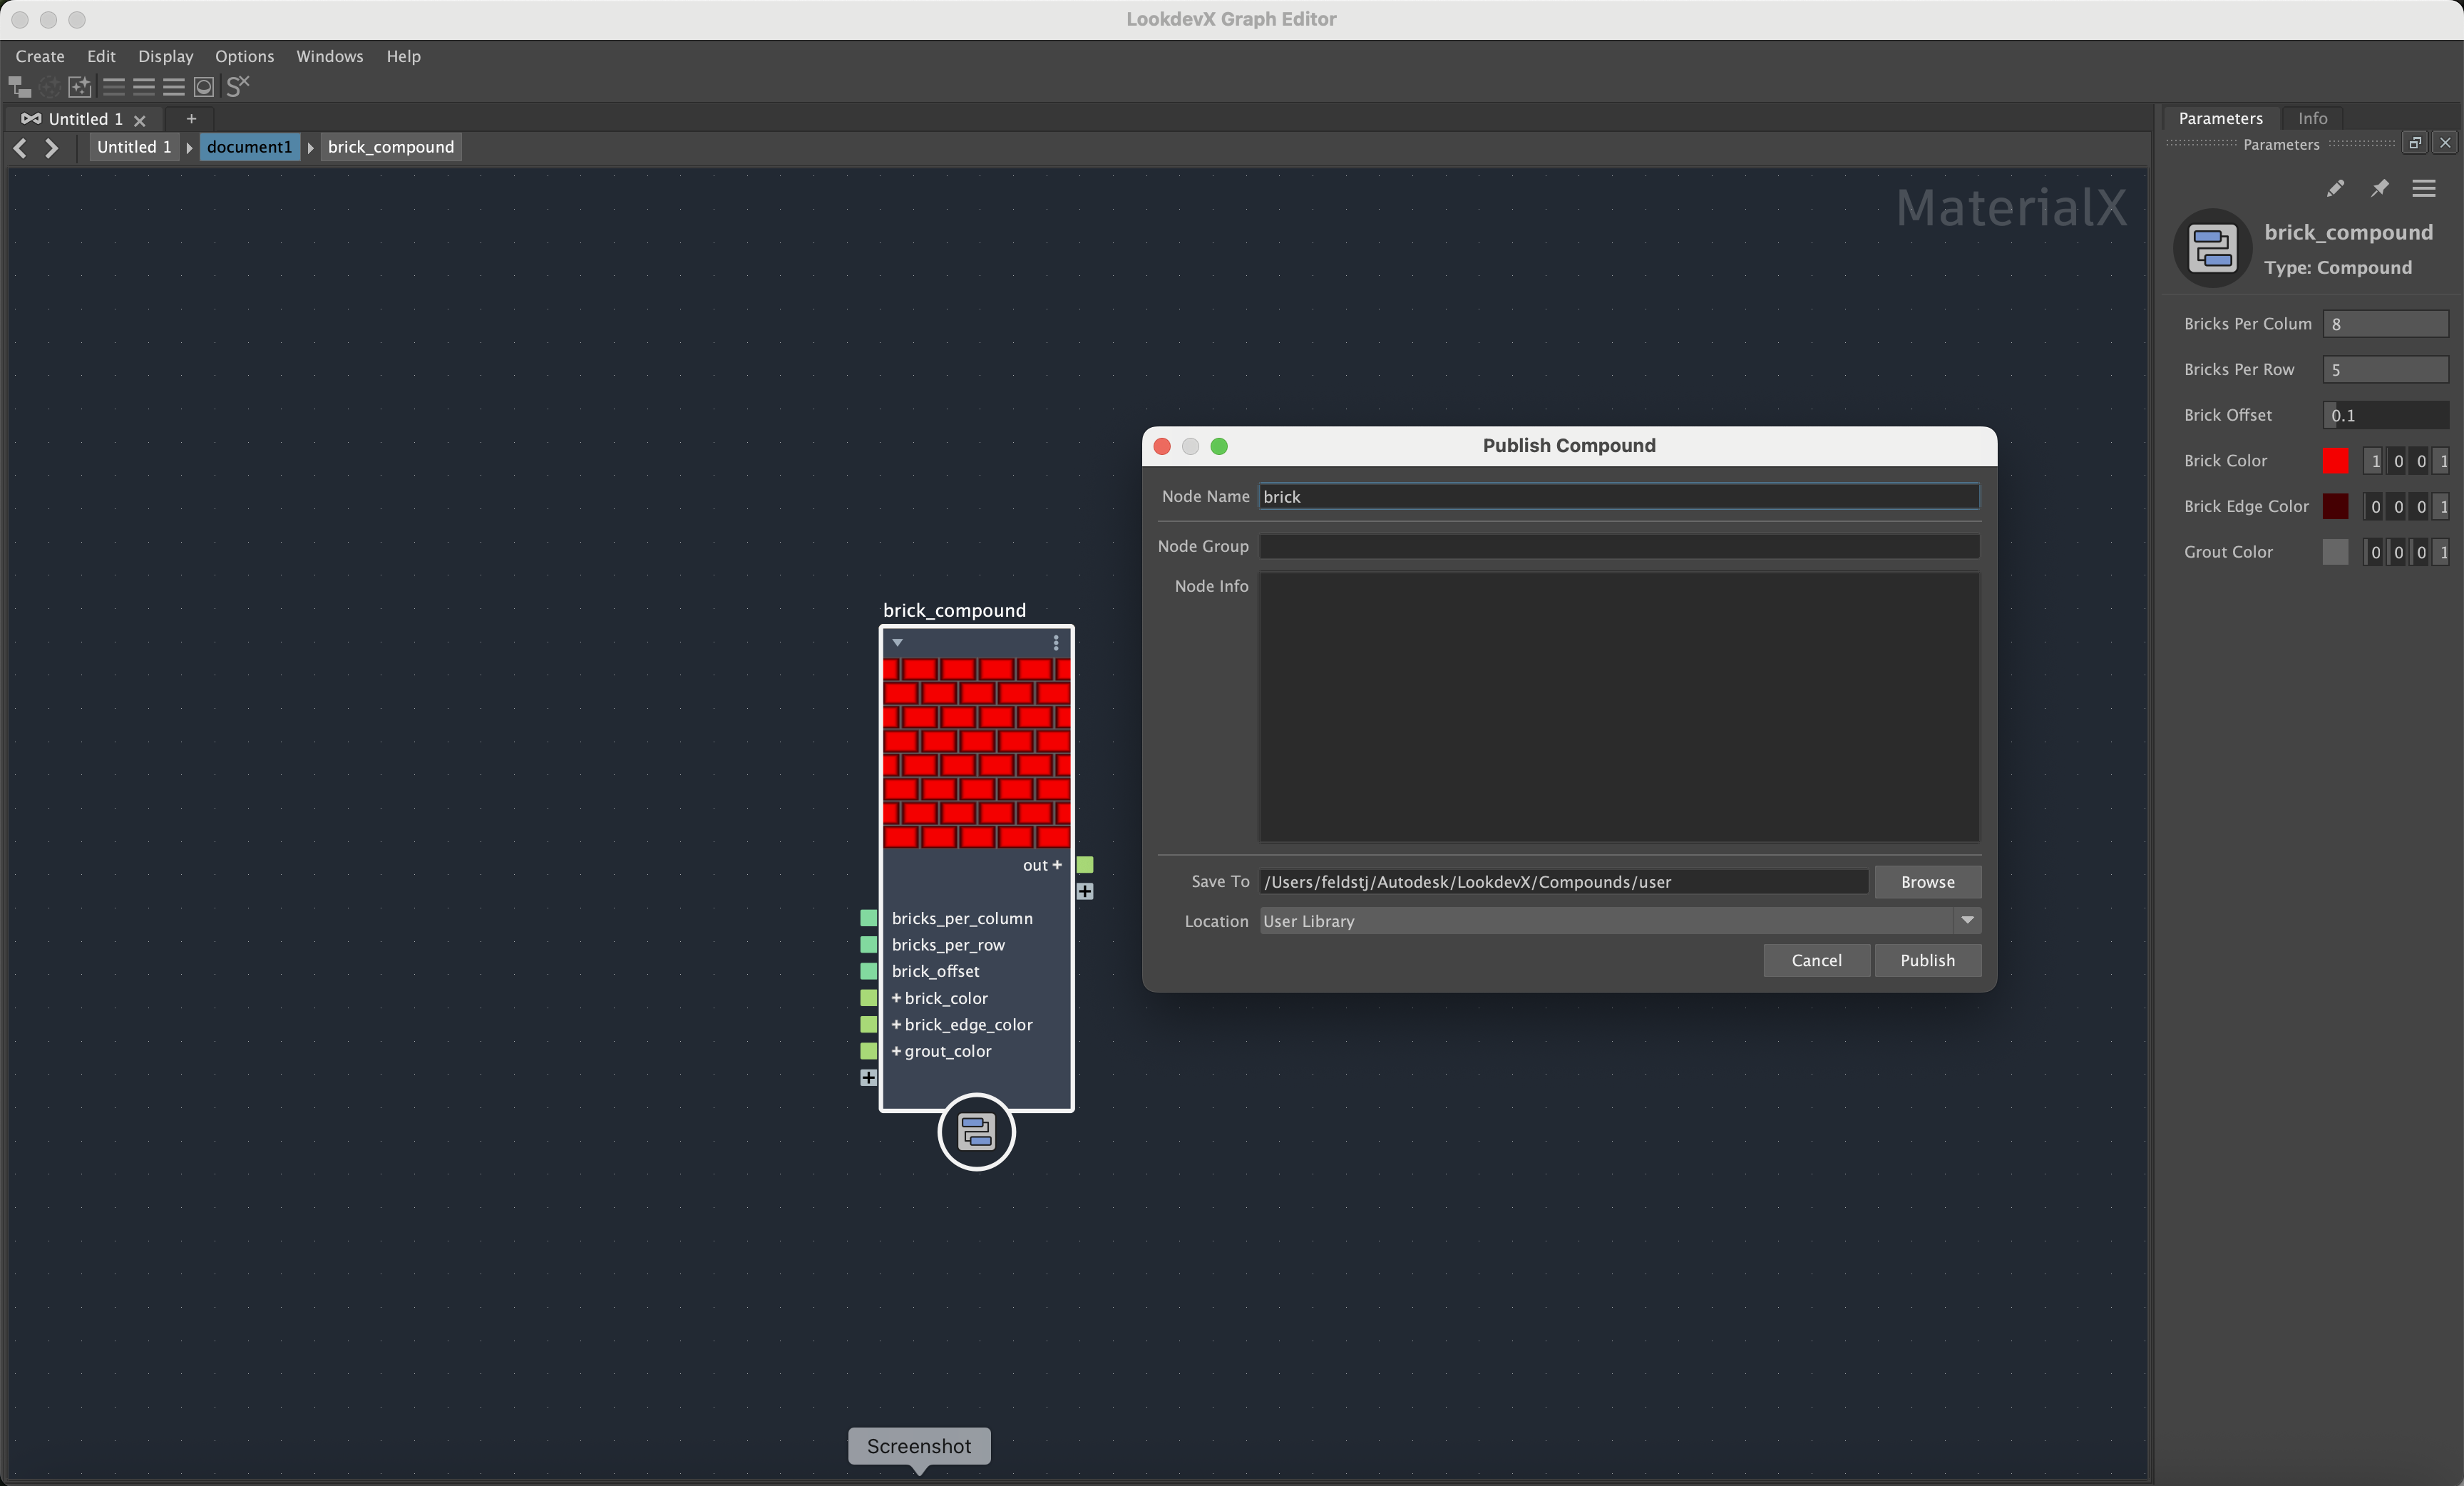
Task: Go to brick_compound breadcrumb
Action: 391,147
